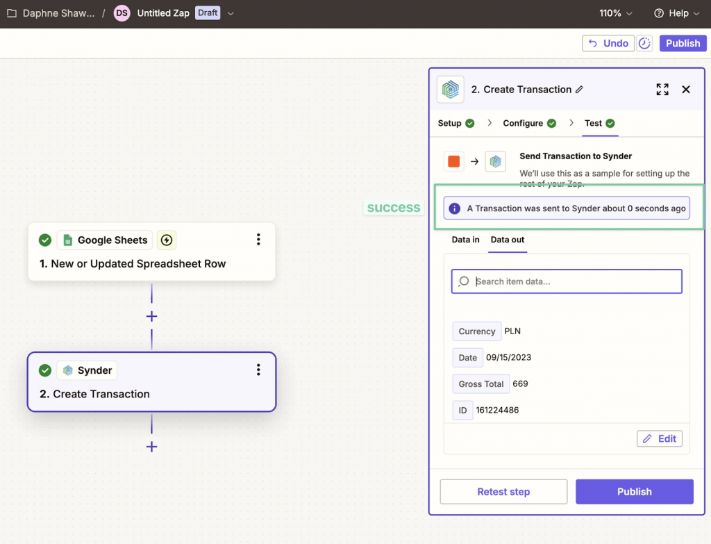The image size is (711, 544).
Task: Click the plus icon below the Synder step
Action: click(x=151, y=447)
